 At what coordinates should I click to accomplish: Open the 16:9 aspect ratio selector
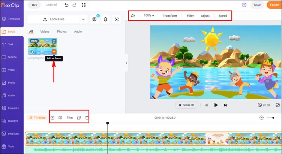34,5
